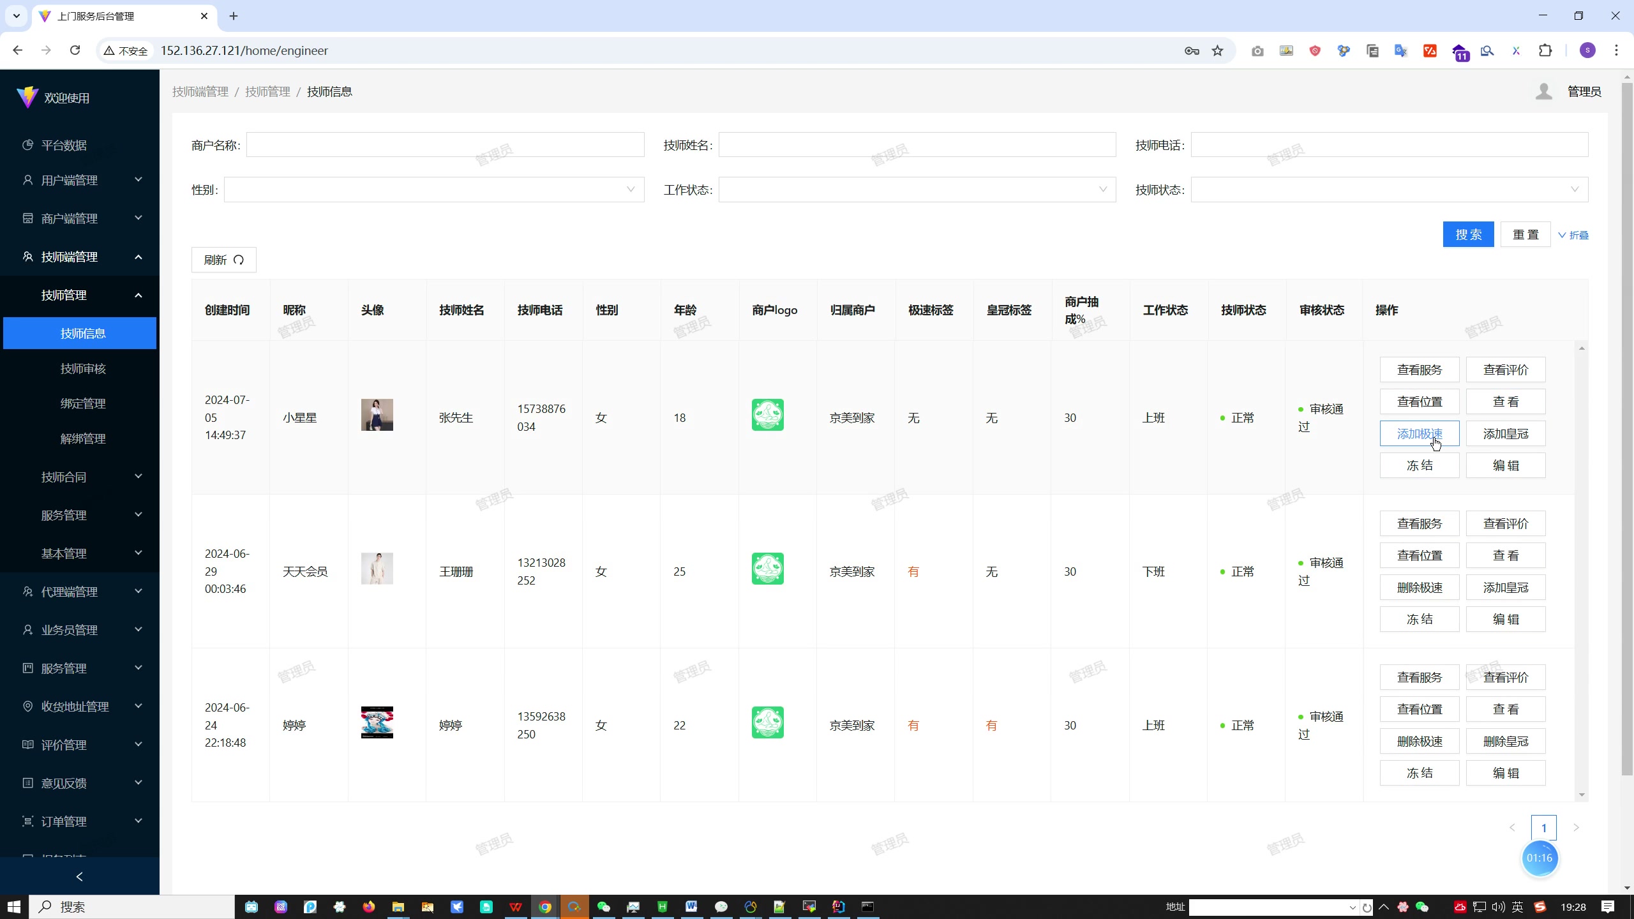Click the Google Translate extension icon

click(1400, 50)
